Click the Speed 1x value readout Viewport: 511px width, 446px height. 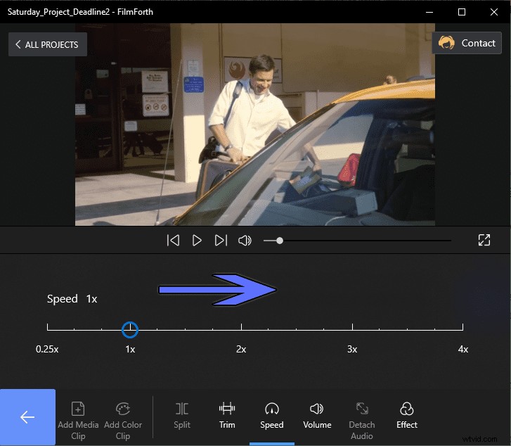[91, 299]
